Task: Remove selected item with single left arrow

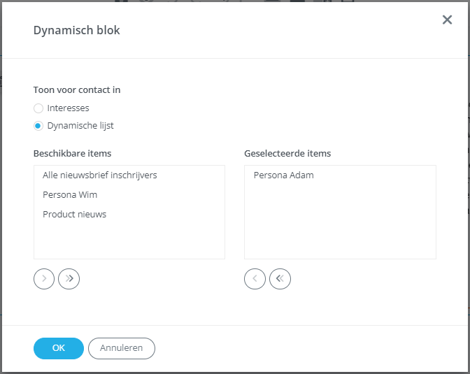Action: tap(255, 279)
